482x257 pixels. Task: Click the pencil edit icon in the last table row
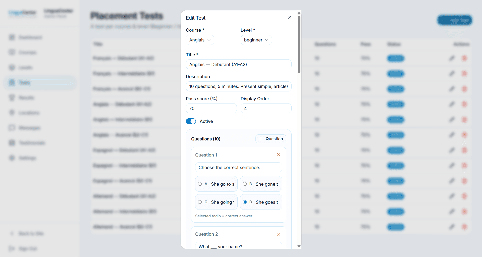(452, 227)
